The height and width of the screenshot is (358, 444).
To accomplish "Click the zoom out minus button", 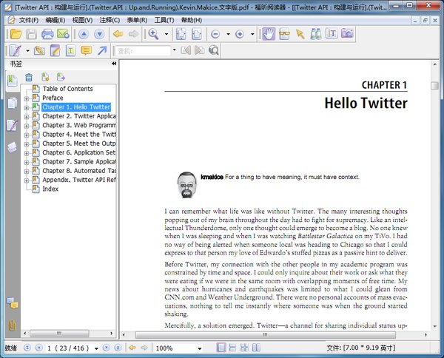I will pos(215,34).
